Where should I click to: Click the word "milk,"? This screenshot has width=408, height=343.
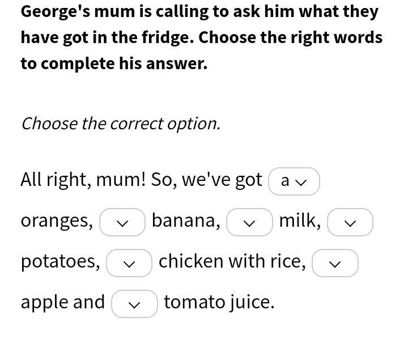[300, 221]
